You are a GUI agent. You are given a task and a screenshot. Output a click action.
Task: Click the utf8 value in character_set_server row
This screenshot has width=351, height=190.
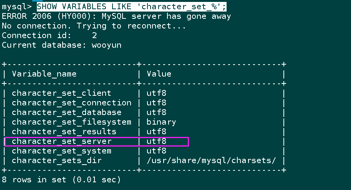pos(156,142)
